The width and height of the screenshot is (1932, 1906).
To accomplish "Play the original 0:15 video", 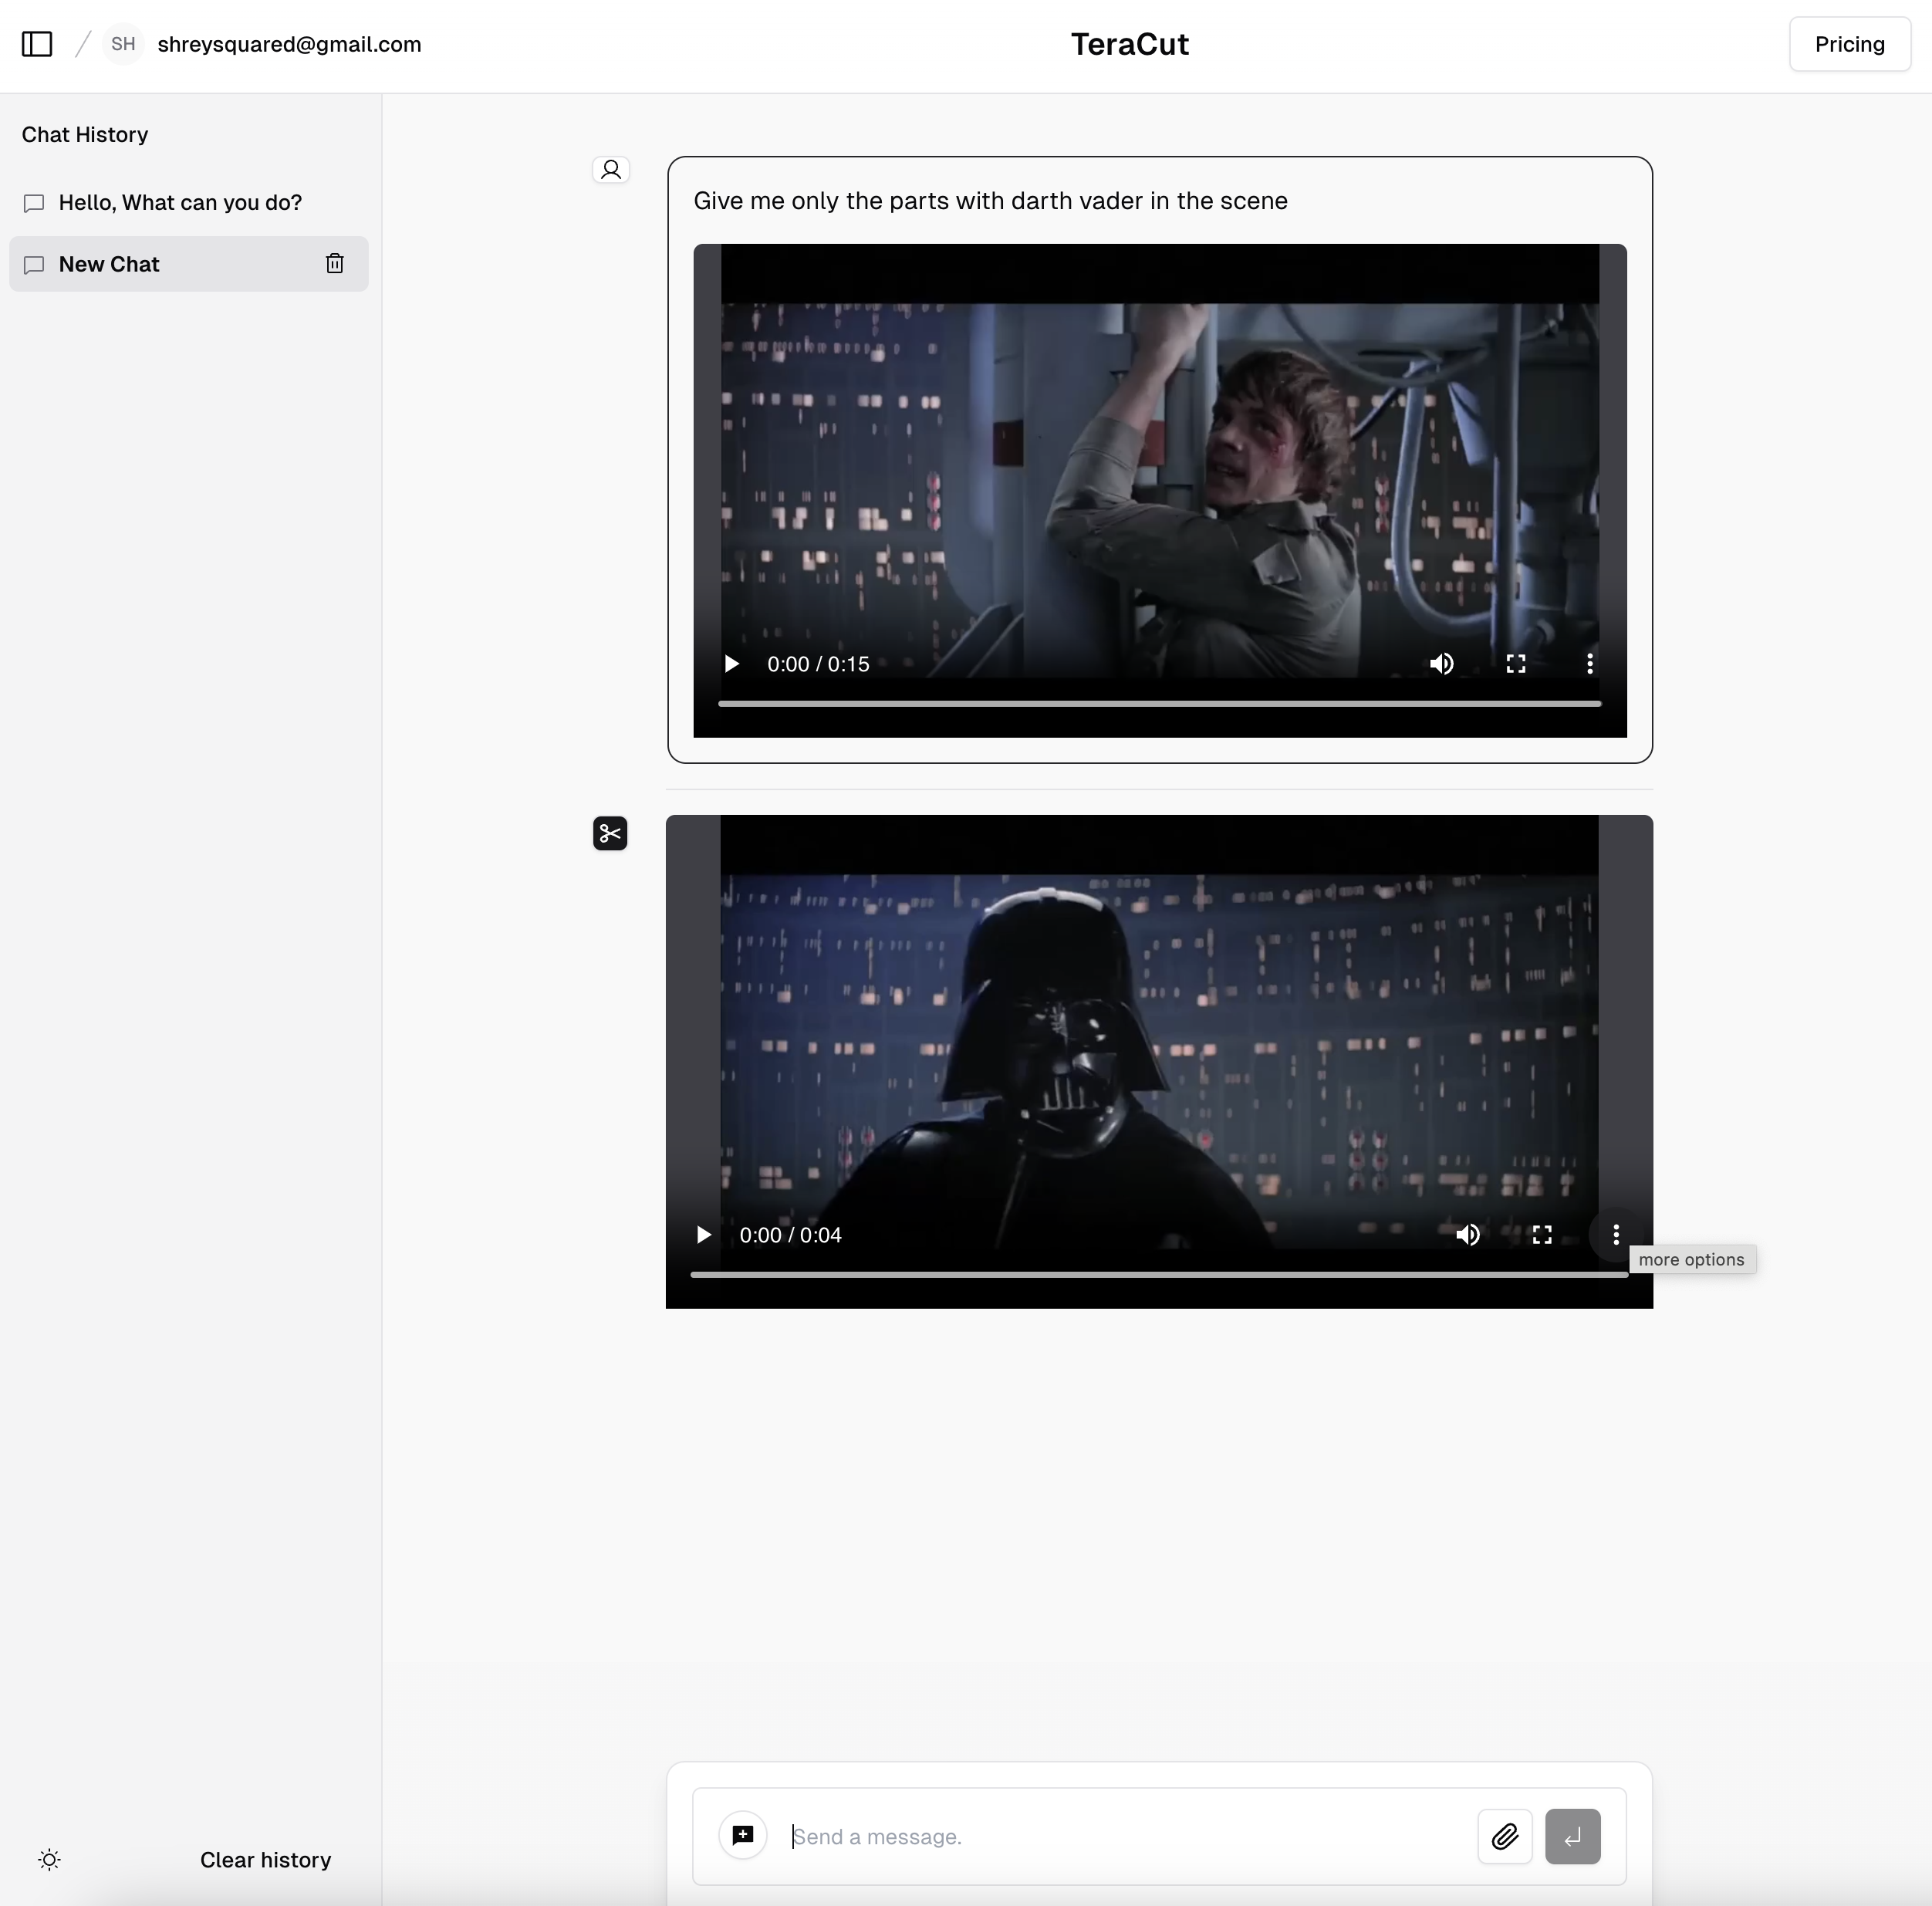I will pos(731,664).
